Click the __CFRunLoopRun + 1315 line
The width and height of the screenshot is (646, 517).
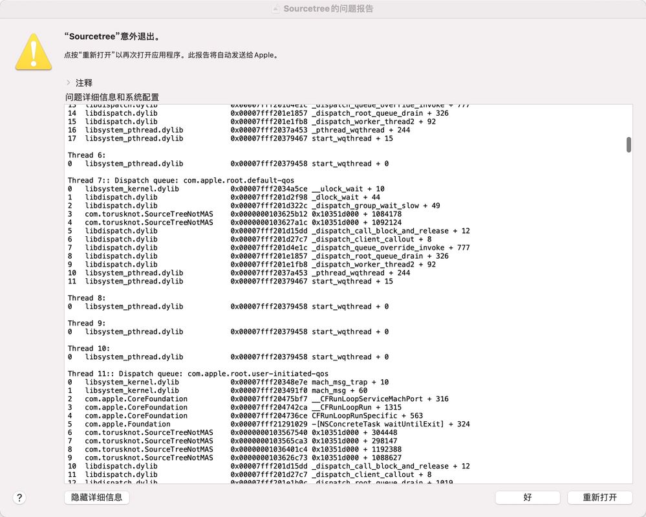pyautogui.click(x=235, y=408)
